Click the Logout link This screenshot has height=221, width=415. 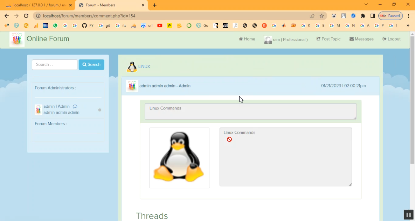pyautogui.click(x=392, y=39)
